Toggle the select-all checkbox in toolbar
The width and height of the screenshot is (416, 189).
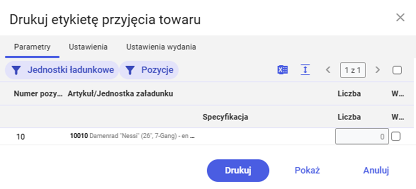(397, 70)
